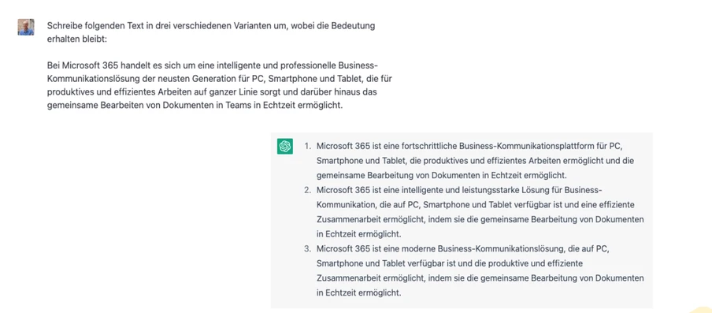Click the list number "2." in the response

[308, 190]
